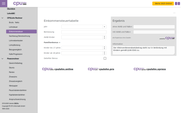Screen dimensions: 181x113
Task: Collapse the CPULohn Rechner section chevron
Action: 2,18
